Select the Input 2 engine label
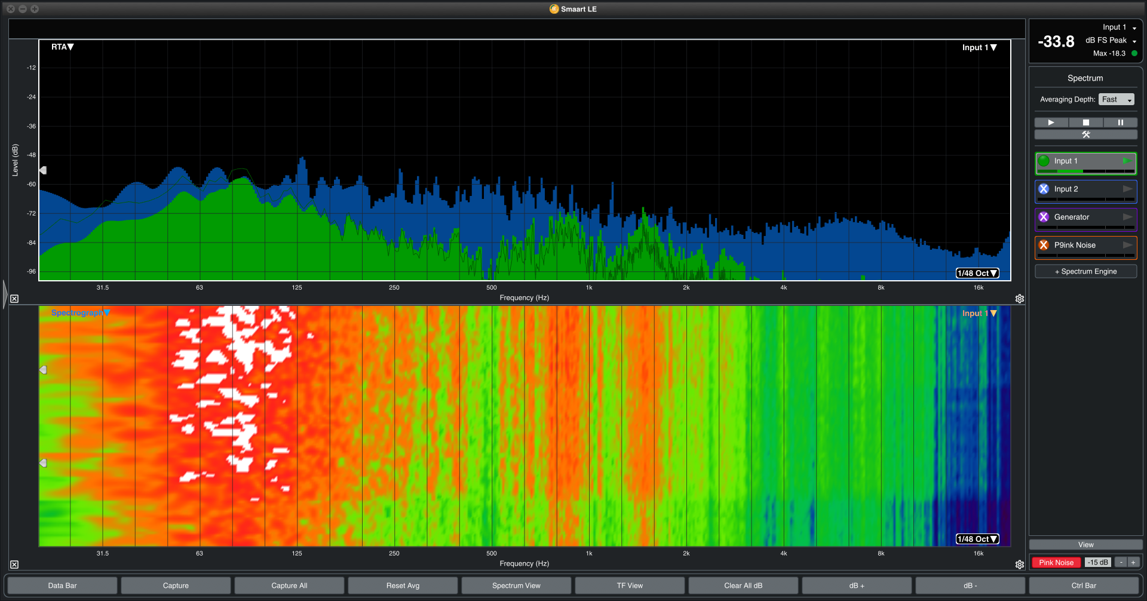 (x=1066, y=189)
